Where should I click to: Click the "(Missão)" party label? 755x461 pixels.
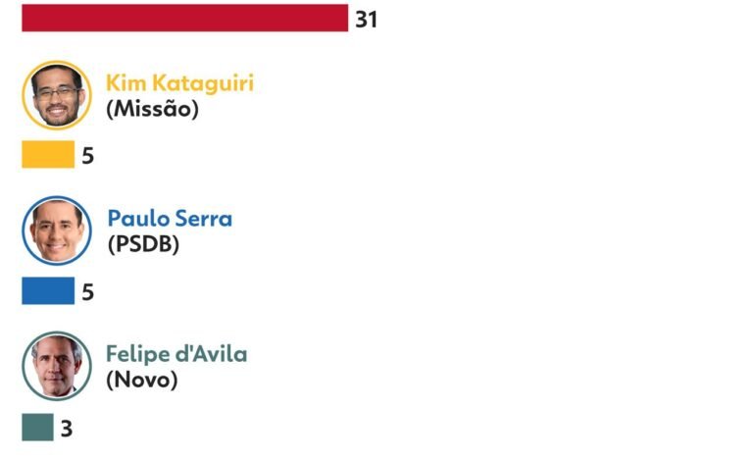pyautogui.click(x=152, y=110)
